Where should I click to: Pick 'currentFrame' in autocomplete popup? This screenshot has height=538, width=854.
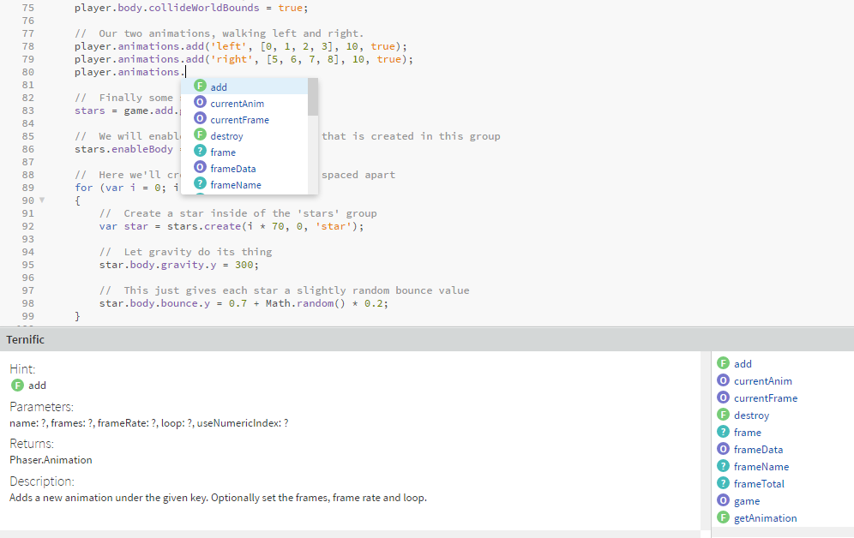click(x=244, y=119)
